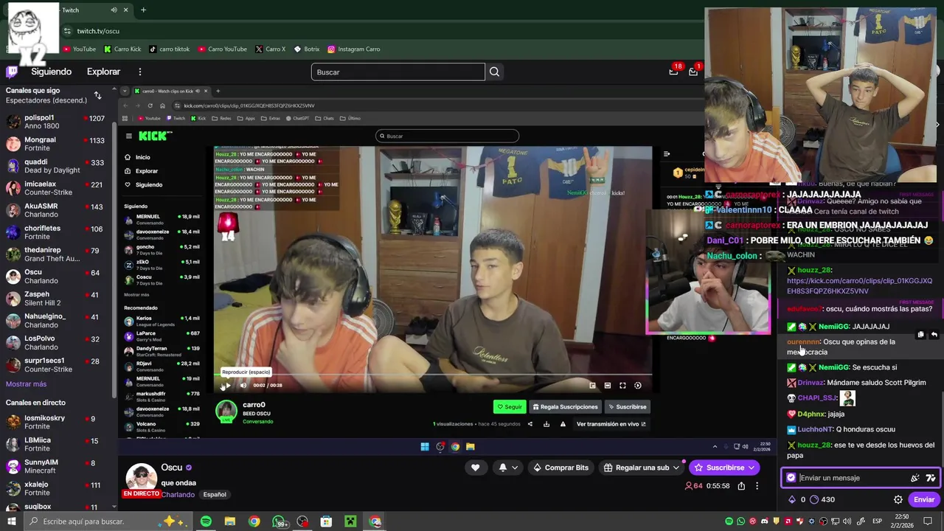Open the bits icon in the chat input
Viewport: 944px width, 531px height.
[914, 478]
